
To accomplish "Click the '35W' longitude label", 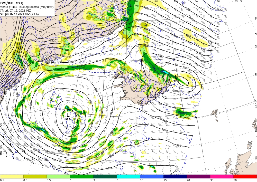I will pyautogui.click(x=75, y=1).
